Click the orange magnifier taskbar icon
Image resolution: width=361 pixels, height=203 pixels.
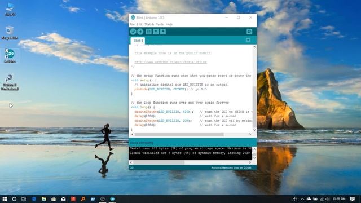pos(83,199)
